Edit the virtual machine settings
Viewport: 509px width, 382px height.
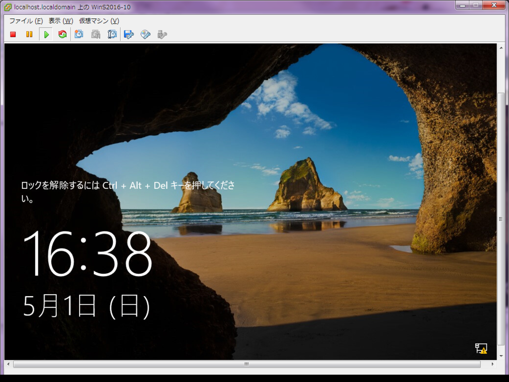tap(128, 34)
